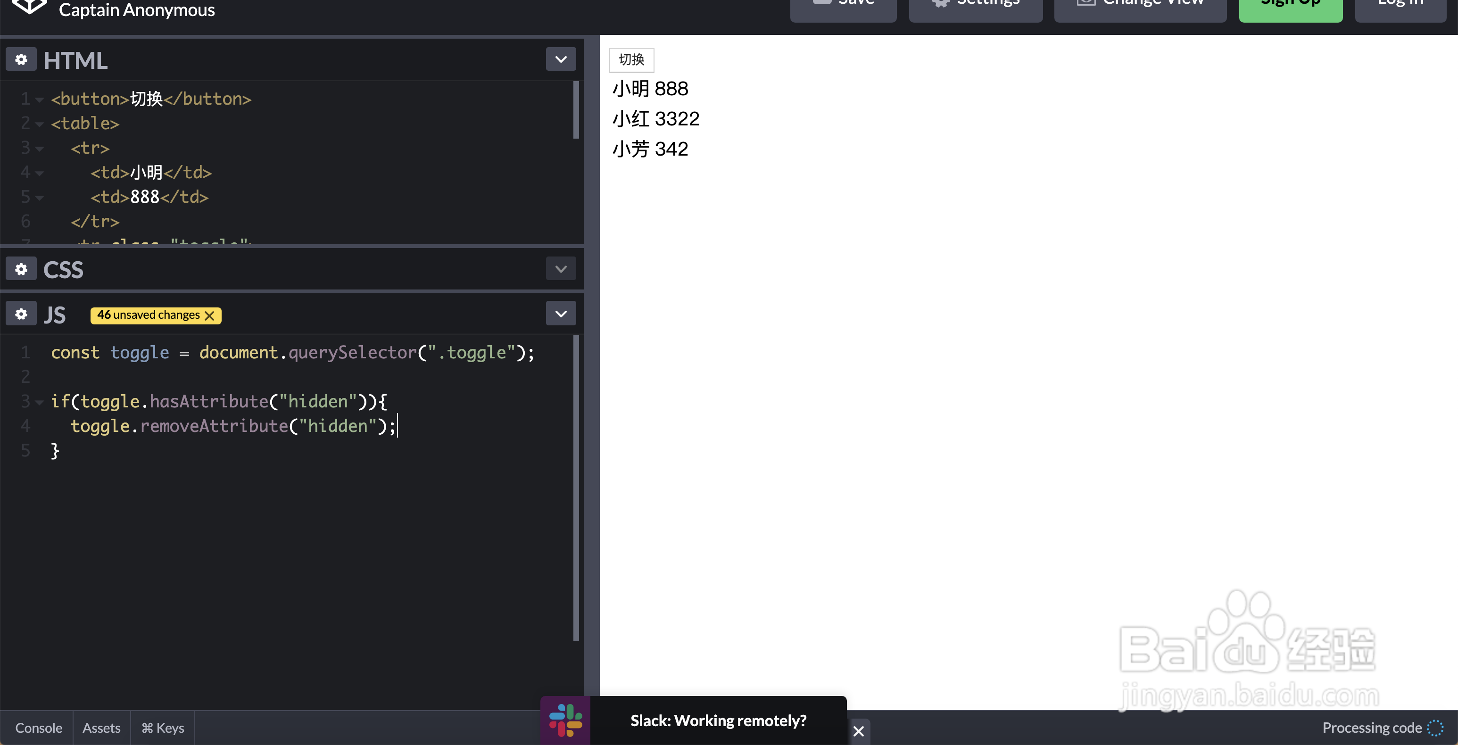Open HTML panel settings gear
The image size is (1458, 745).
(21, 59)
